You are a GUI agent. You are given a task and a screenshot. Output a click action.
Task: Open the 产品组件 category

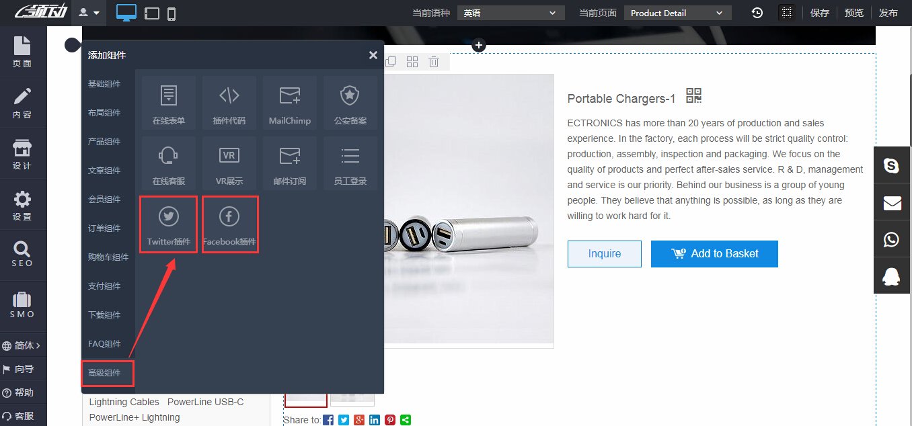tap(104, 142)
